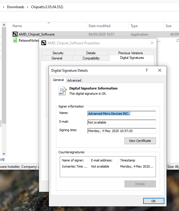The height and width of the screenshot is (211, 179).
Task: Select the Digital Signatures tab
Action: click(x=132, y=58)
